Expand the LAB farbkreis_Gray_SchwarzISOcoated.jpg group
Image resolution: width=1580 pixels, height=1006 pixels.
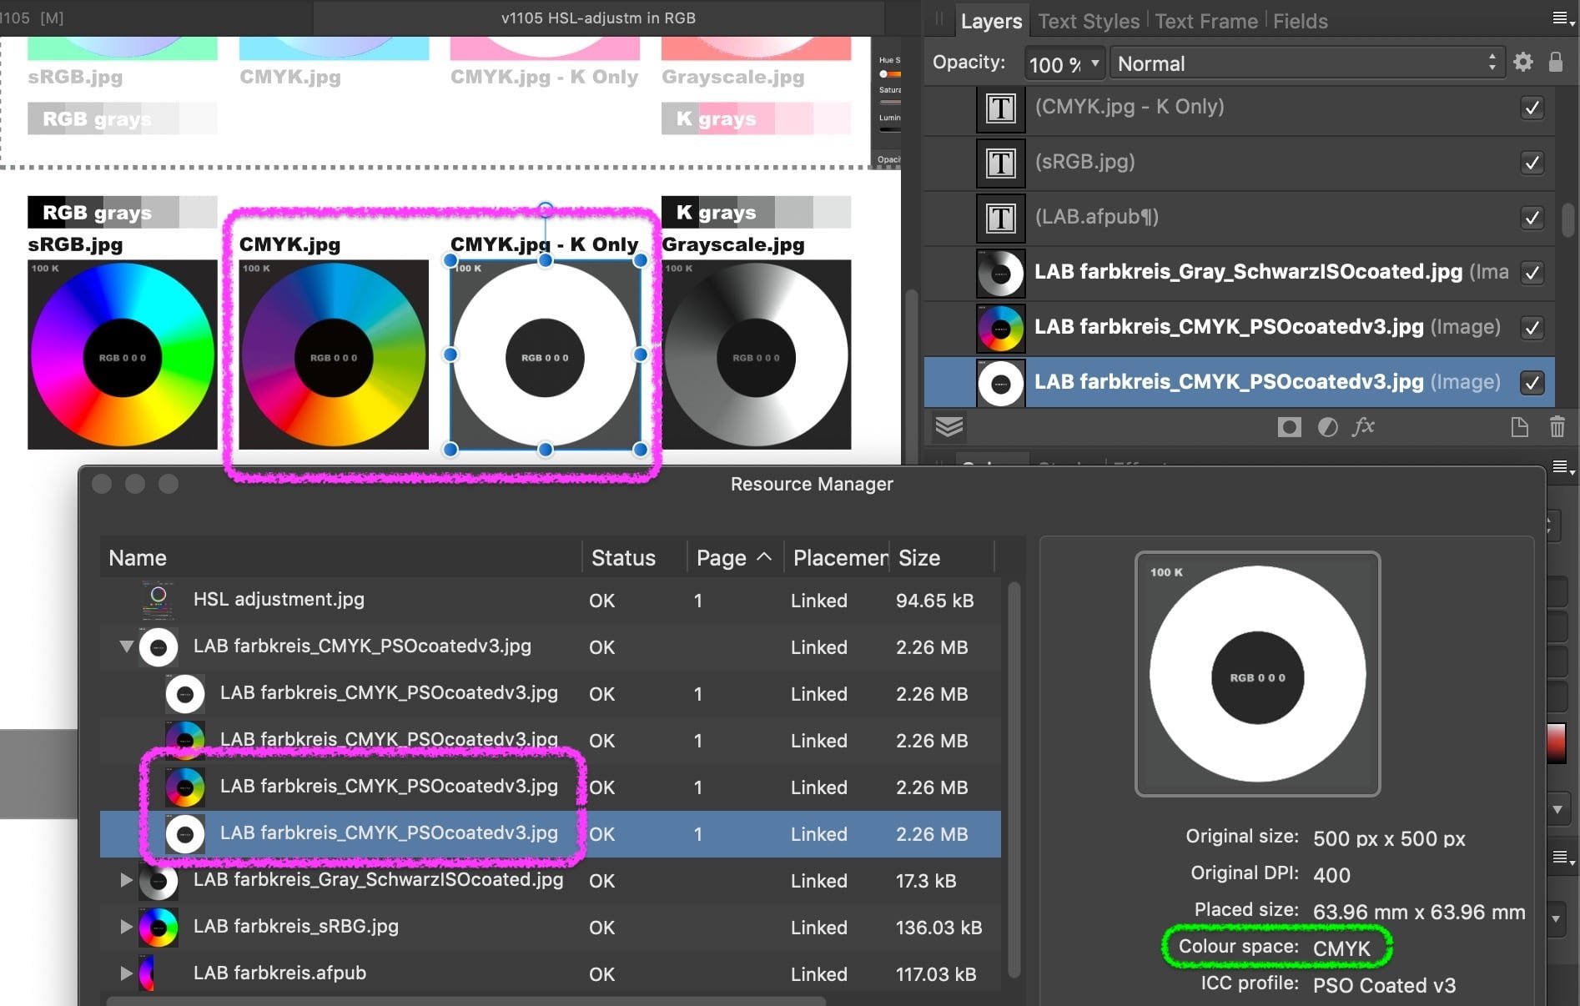126,880
